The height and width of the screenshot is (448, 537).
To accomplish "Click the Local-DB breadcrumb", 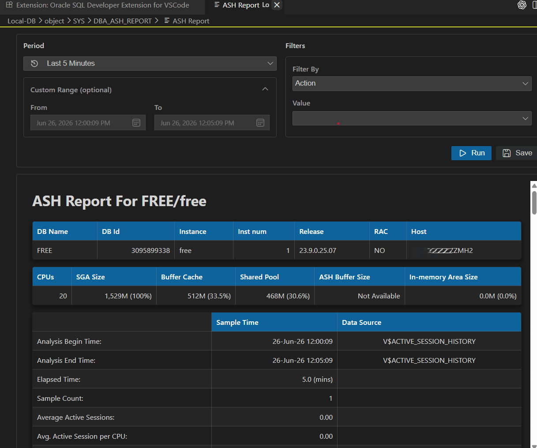I will coord(21,21).
